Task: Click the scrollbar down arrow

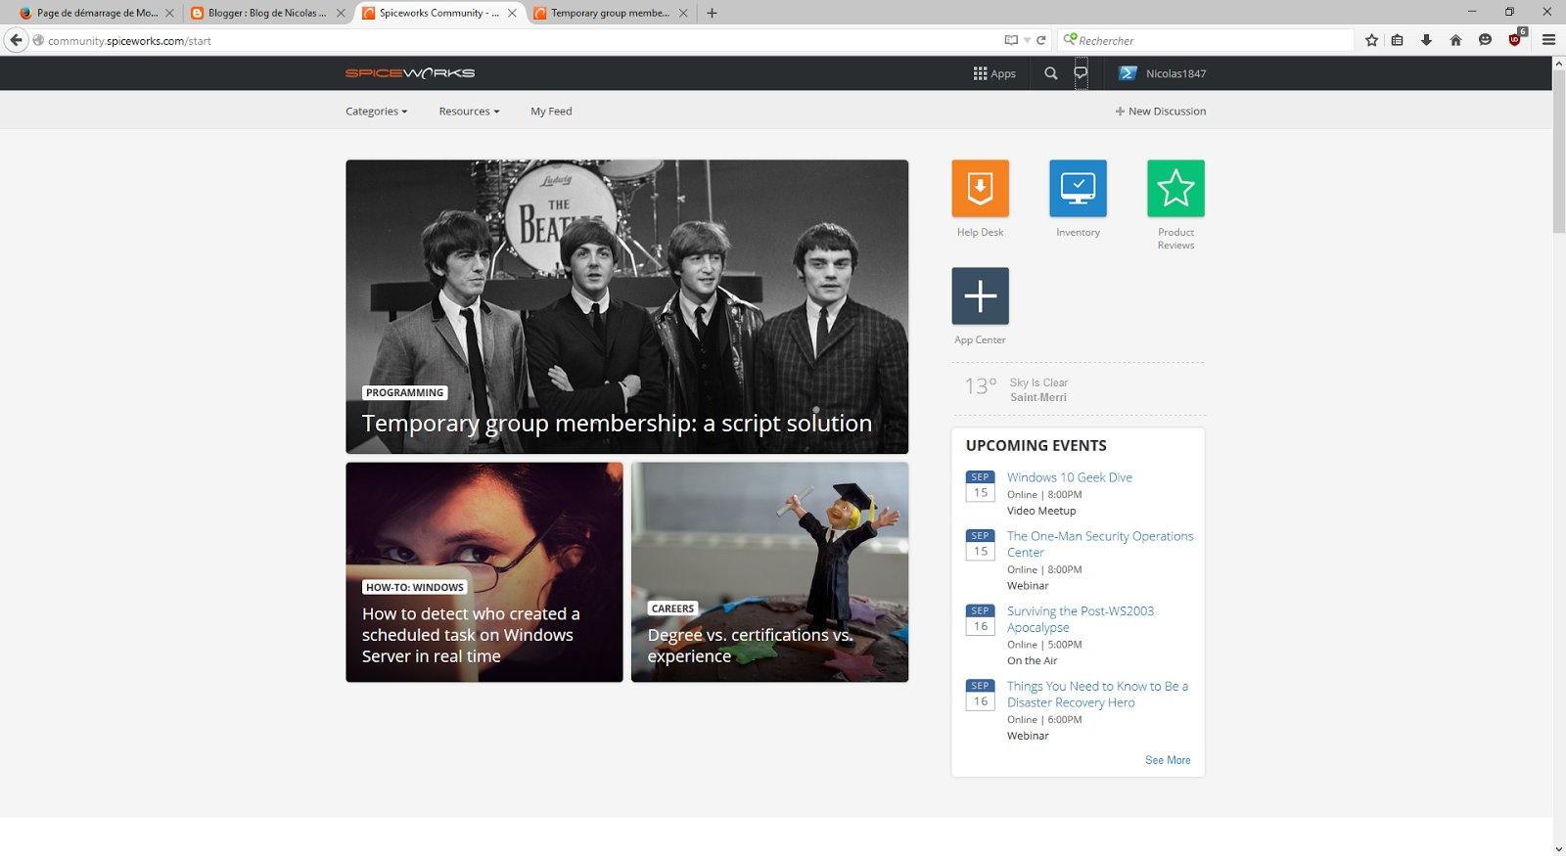Action: 1558,849
